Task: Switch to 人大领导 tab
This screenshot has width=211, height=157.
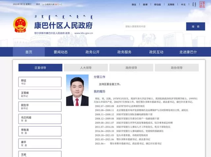Action: pyautogui.click(x=85, y=68)
